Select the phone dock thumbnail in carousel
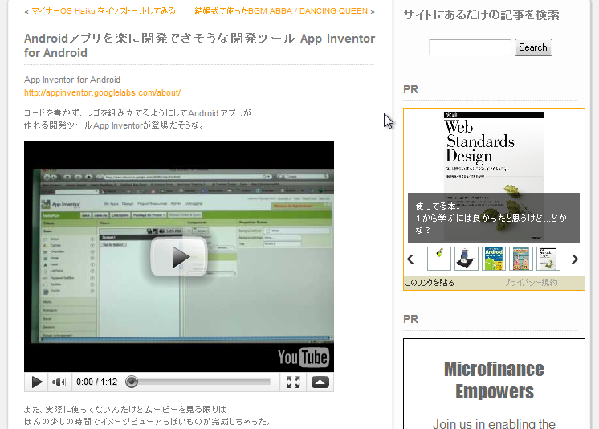This screenshot has width=599, height=429. 467,259
